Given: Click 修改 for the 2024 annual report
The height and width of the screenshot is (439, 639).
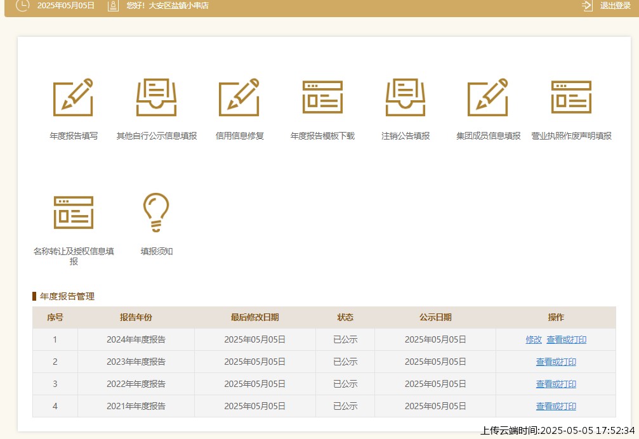Looking at the screenshot, I should [534, 339].
